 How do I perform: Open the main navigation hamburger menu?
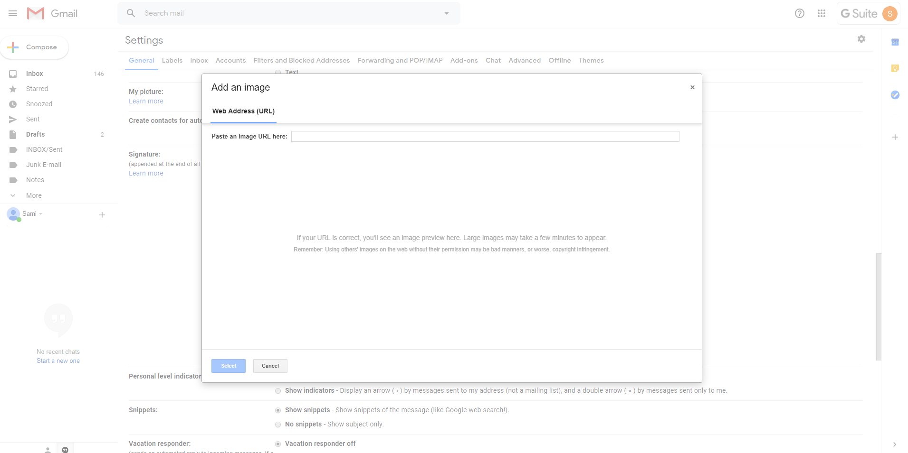pyautogui.click(x=13, y=13)
